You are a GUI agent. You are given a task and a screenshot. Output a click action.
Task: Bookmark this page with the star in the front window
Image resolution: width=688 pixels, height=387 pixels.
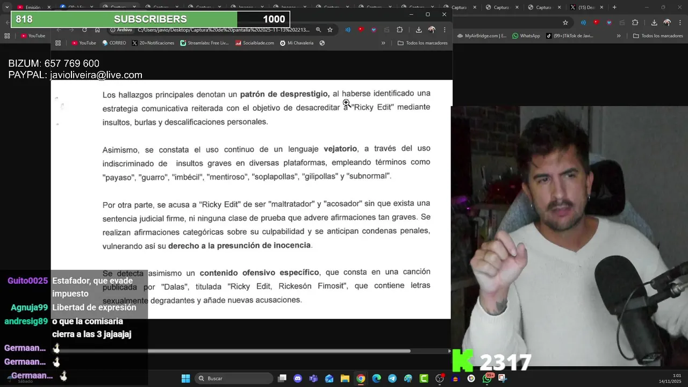pos(330,30)
